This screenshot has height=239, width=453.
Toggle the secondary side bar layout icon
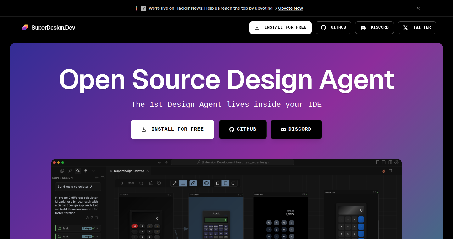click(x=390, y=162)
